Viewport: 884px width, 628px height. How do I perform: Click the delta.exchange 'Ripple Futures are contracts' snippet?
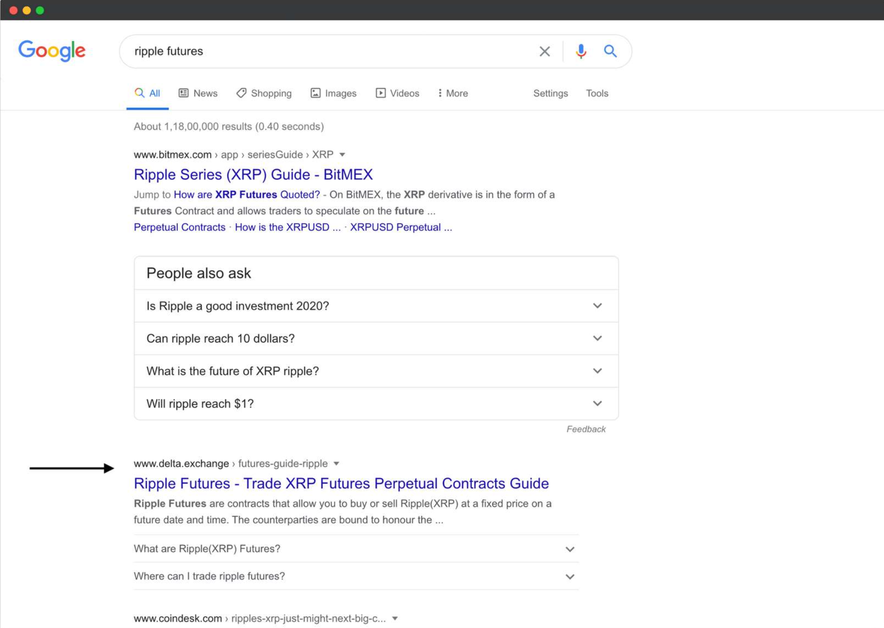342,512
